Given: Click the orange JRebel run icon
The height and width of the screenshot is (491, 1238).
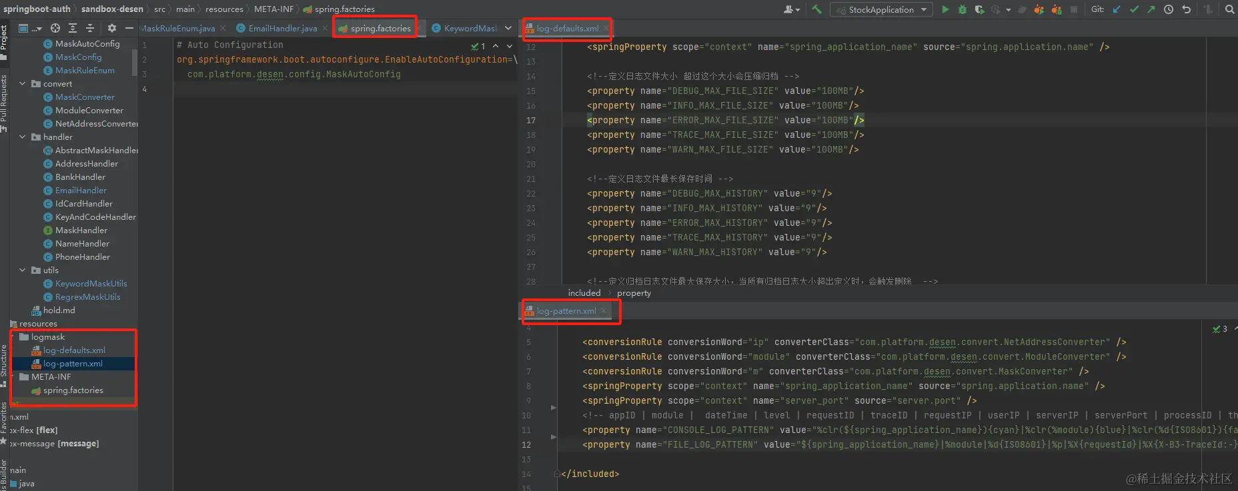Looking at the screenshot, I should click(x=1039, y=9).
